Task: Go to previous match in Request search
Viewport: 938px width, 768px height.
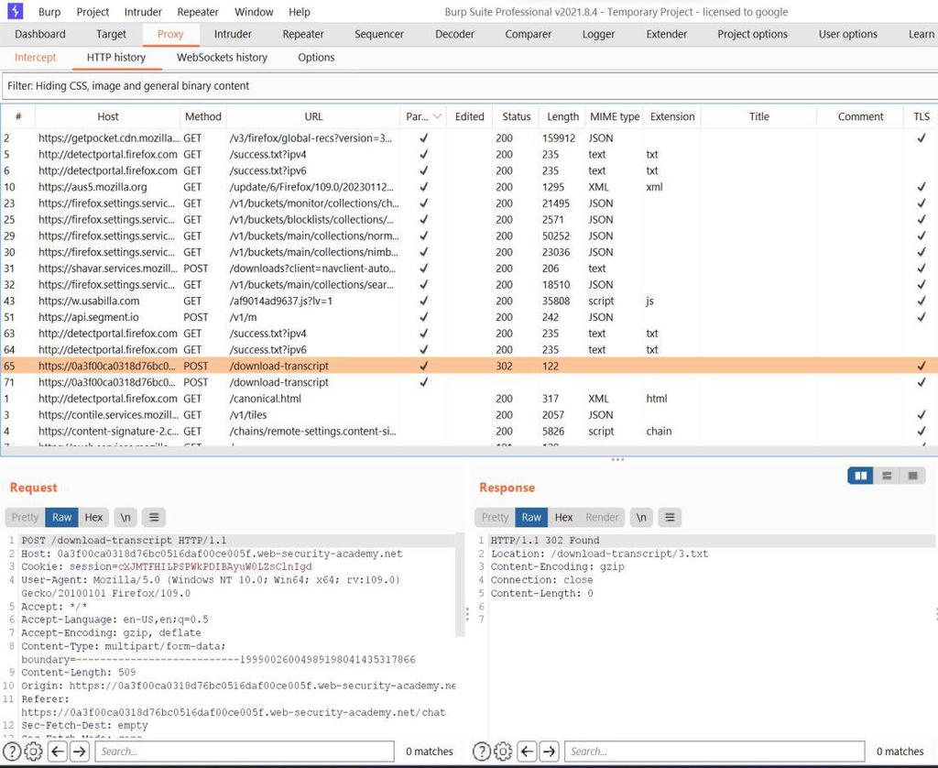Action: click(x=58, y=751)
